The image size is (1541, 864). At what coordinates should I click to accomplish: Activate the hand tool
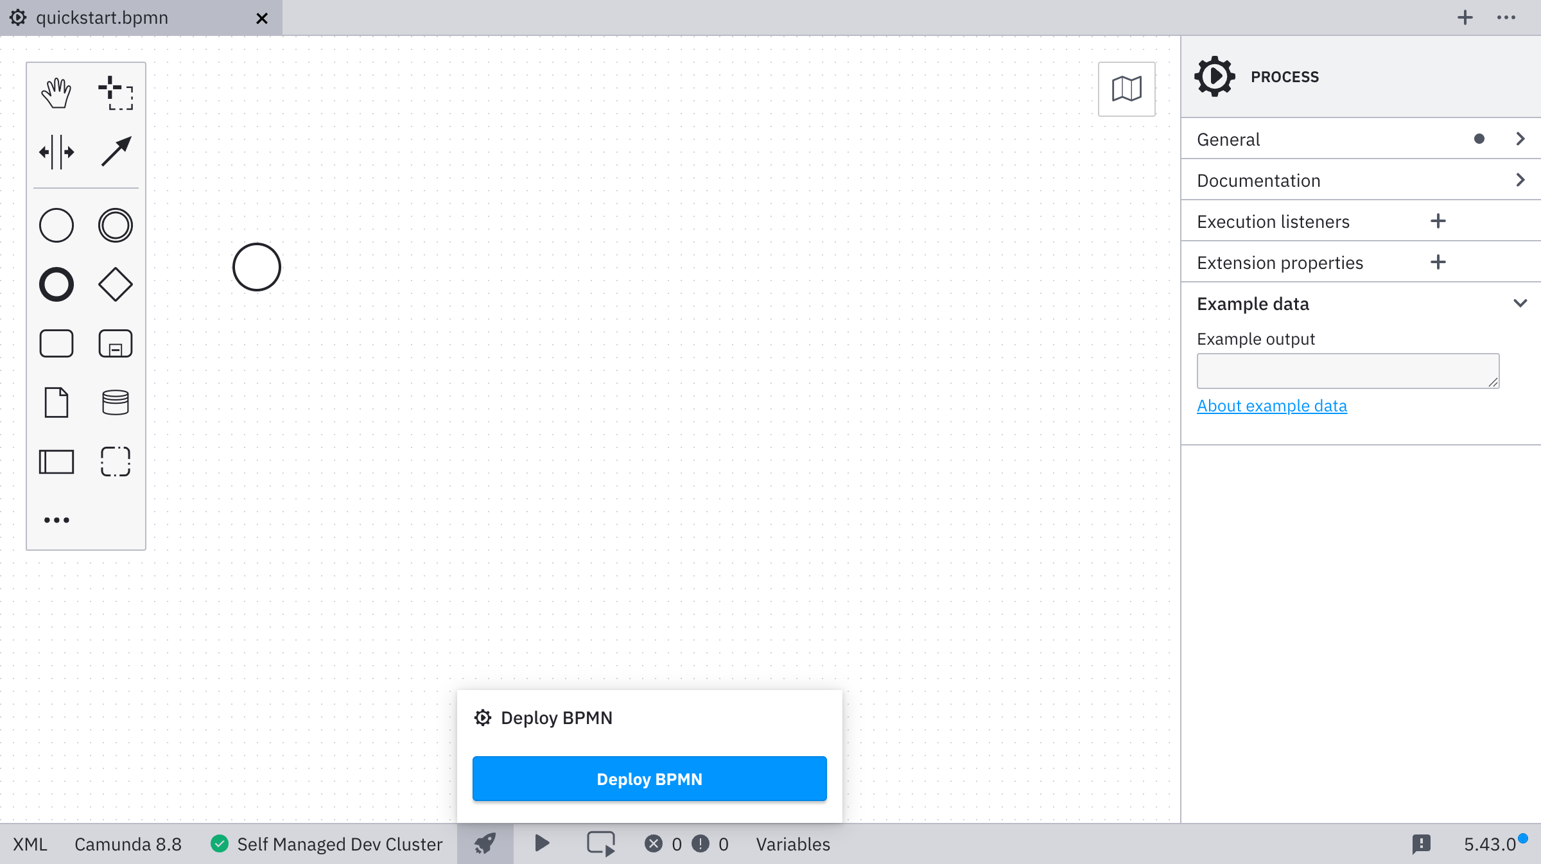[x=57, y=93]
